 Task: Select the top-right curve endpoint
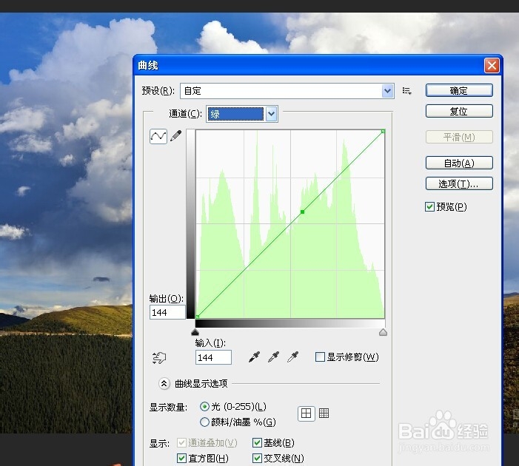click(383, 132)
